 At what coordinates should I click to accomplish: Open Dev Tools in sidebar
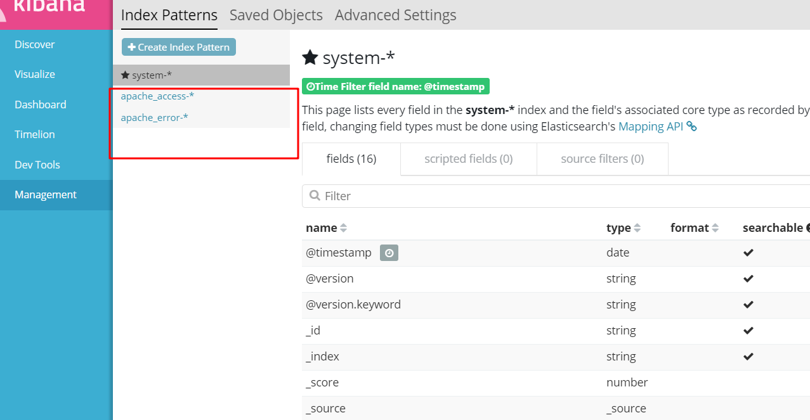[x=37, y=165]
